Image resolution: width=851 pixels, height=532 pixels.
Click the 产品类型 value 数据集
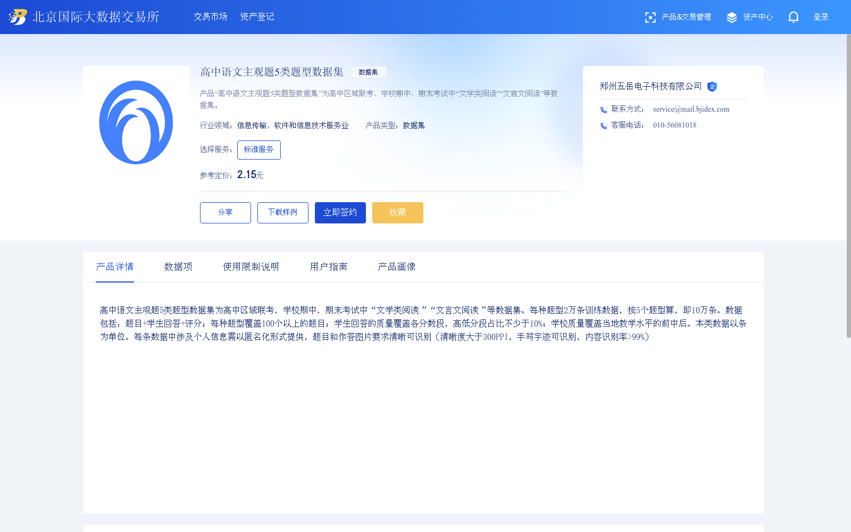click(414, 126)
